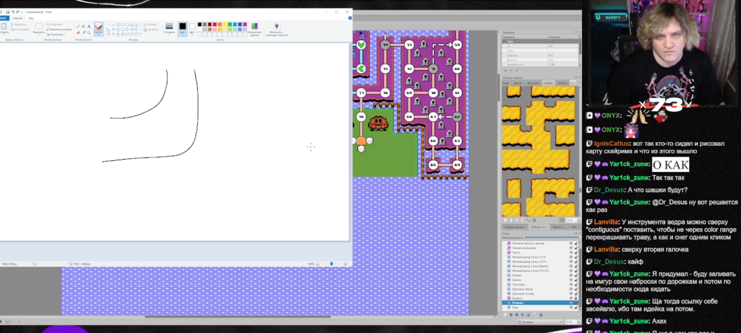Select the Magnifier tool in Paint
The width and height of the screenshot is (741, 333).
[x=89, y=33]
